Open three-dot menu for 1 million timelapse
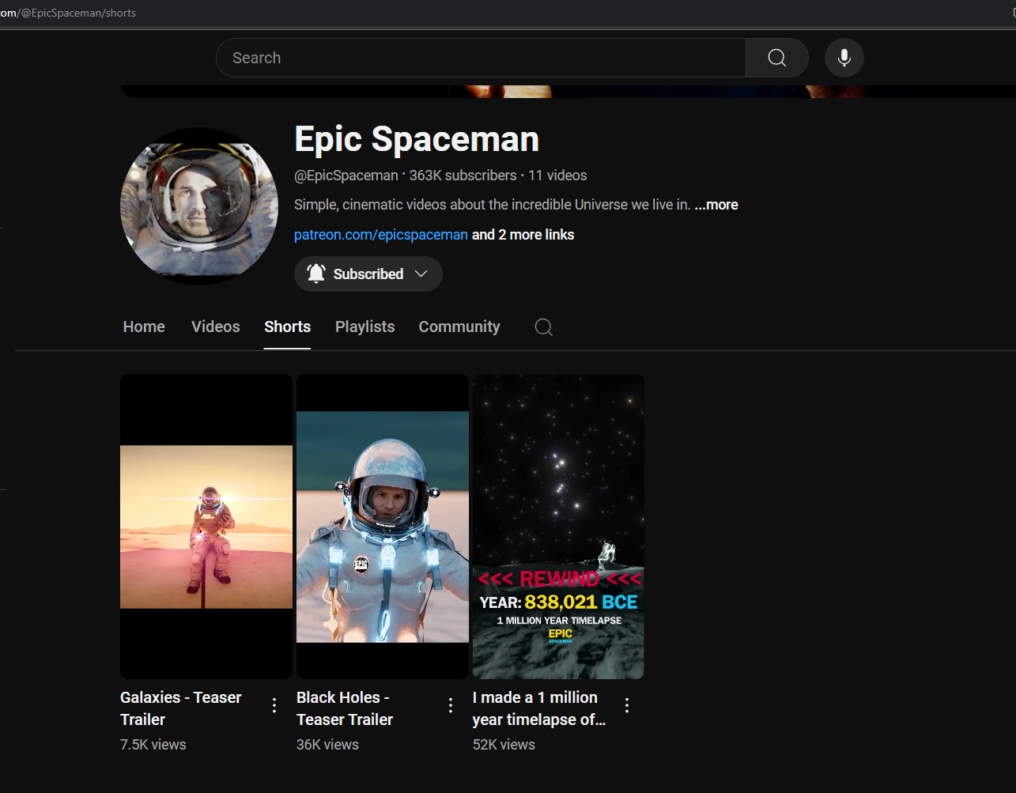 627,705
